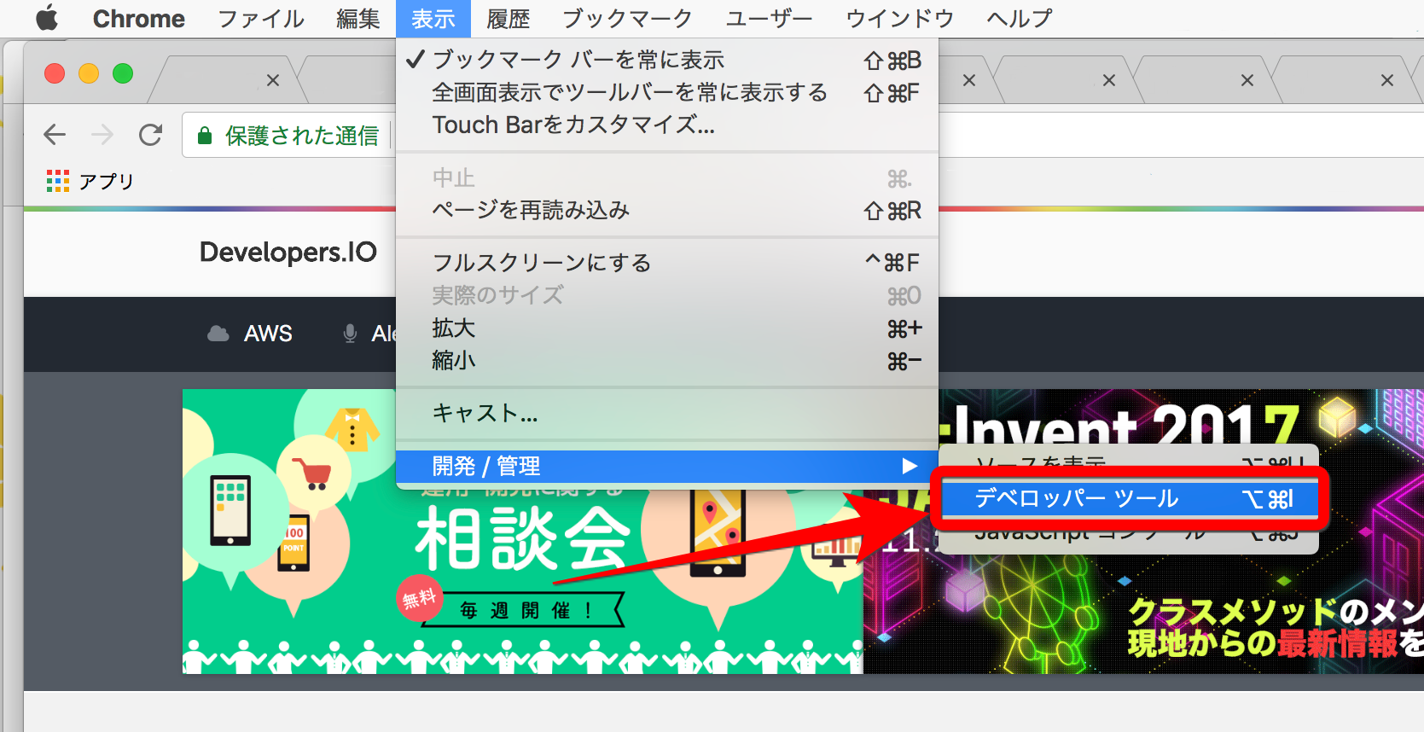1424x732 pixels.
Task: Select デベロッパー ツール in submenu
Action: (x=1130, y=499)
